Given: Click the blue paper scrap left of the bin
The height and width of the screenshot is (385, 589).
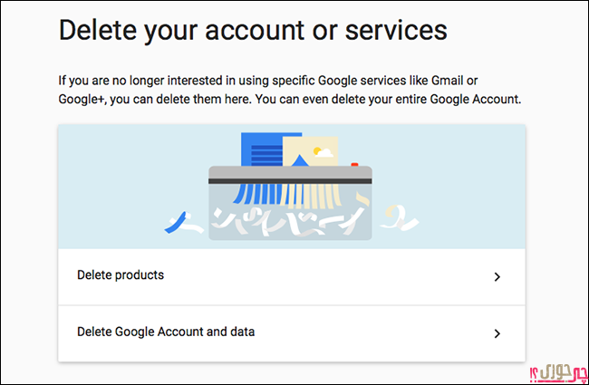Looking at the screenshot, I should pyautogui.click(x=176, y=222).
